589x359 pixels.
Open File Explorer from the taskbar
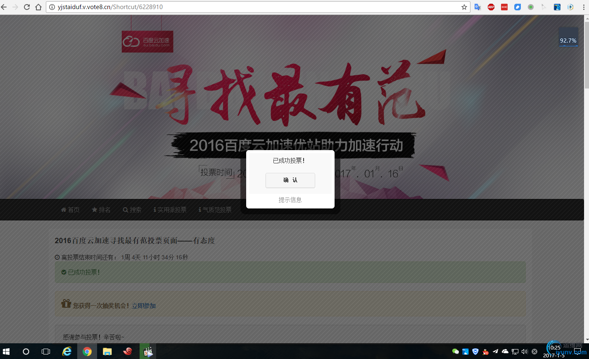[x=107, y=352]
